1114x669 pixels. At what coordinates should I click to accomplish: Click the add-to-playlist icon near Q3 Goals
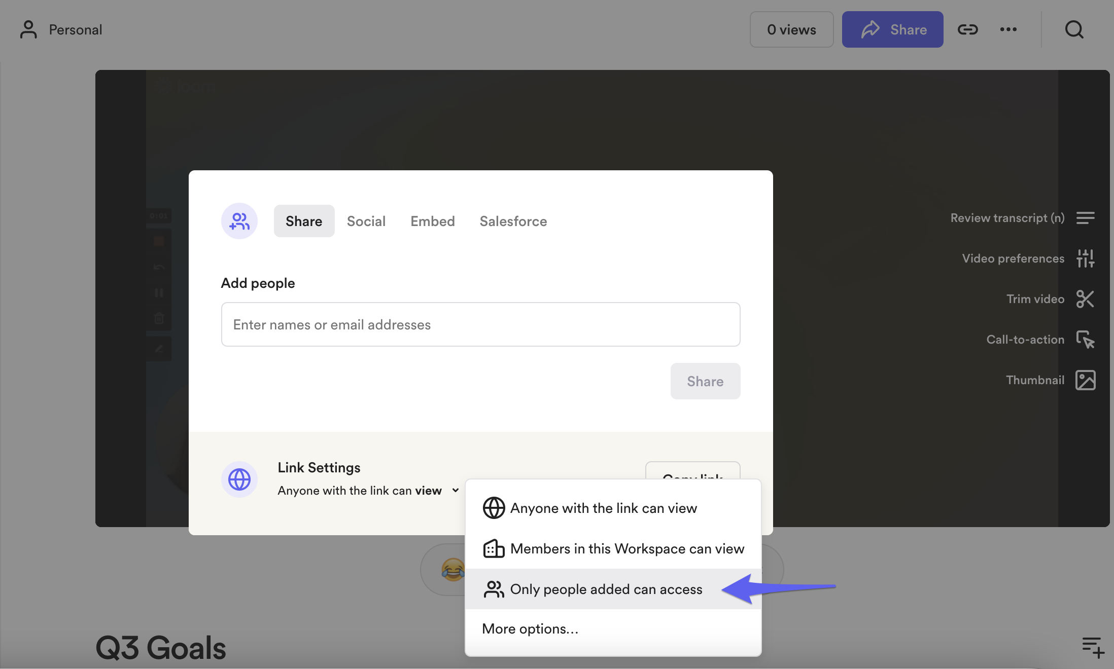pos(1092,647)
